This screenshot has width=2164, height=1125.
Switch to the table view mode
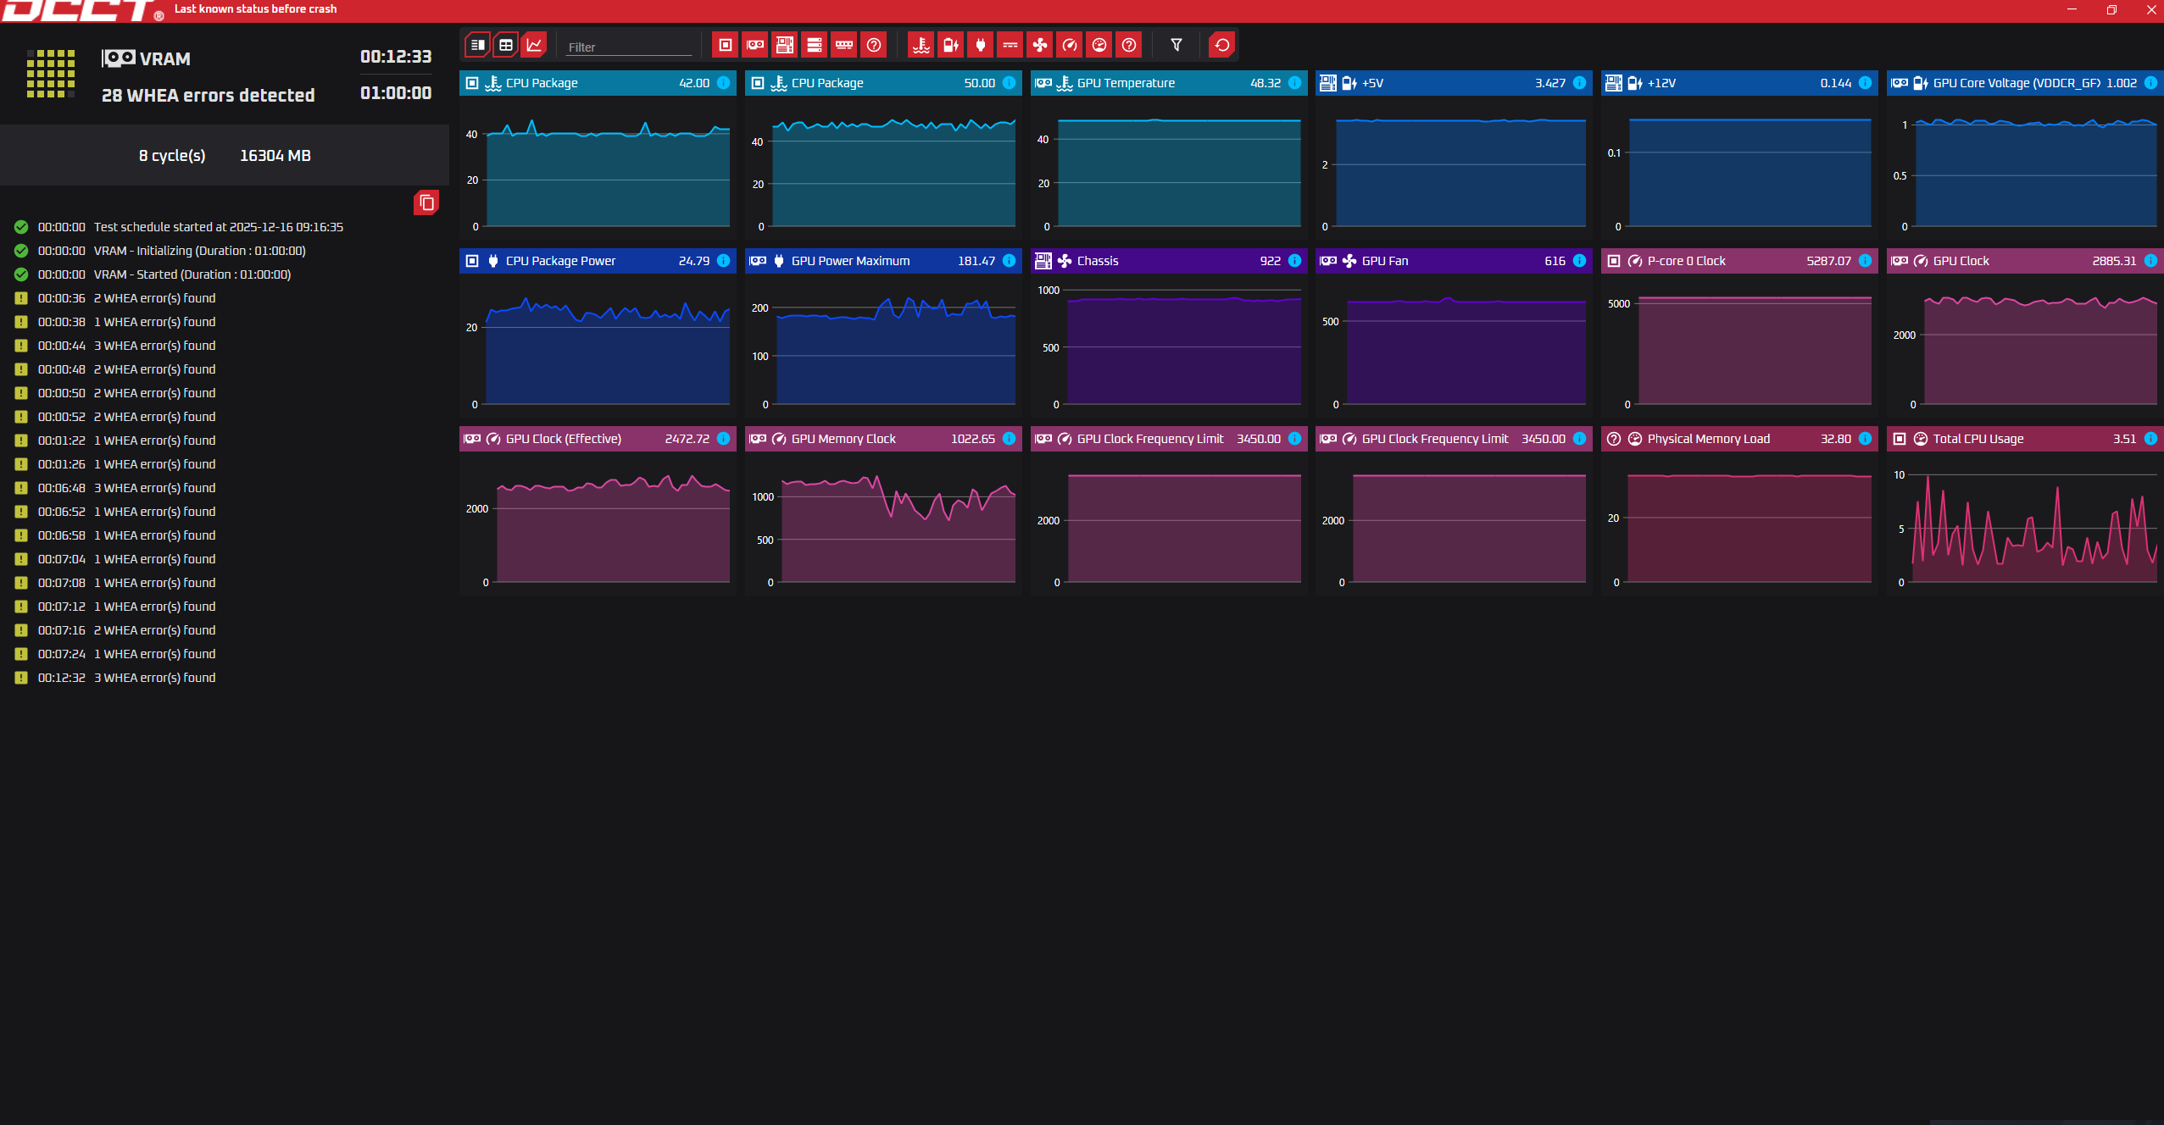tap(506, 46)
